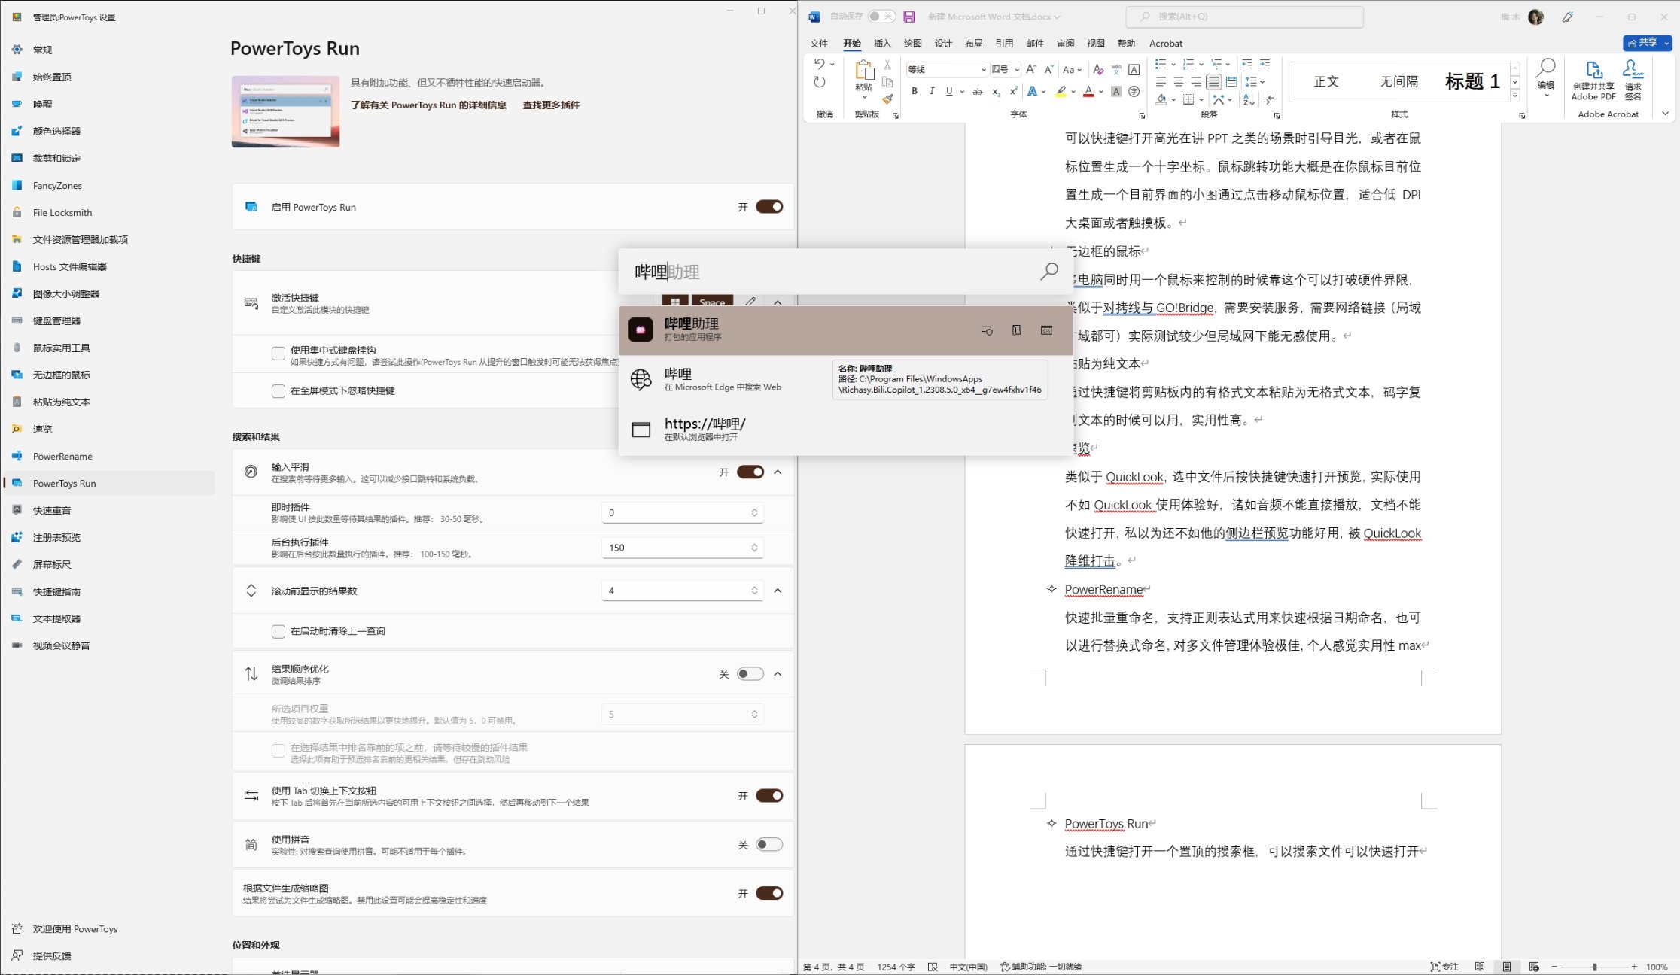Enable the 使用拼音 toggle
The image size is (1680, 975).
click(x=769, y=844)
